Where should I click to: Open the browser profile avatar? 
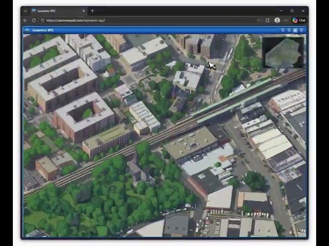[x=277, y=20]
